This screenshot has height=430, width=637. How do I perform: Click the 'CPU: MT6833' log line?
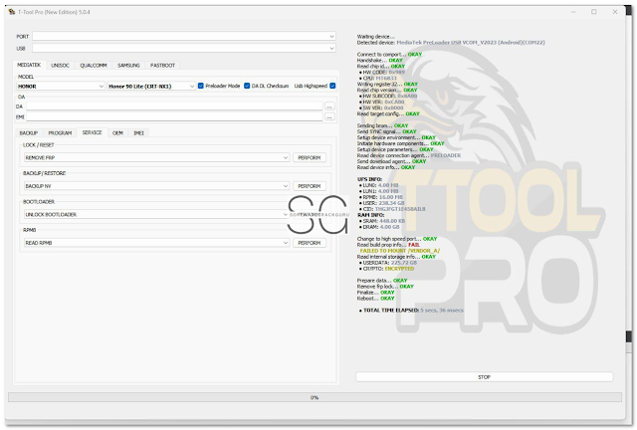pos(378,78)
